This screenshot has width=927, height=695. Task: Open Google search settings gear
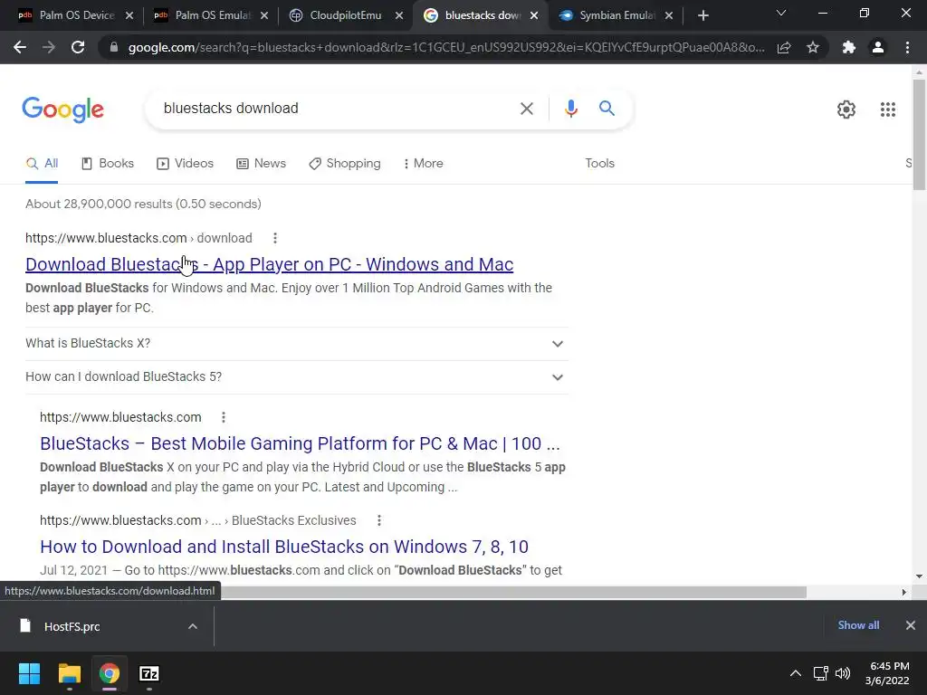[x=846, y=109]
